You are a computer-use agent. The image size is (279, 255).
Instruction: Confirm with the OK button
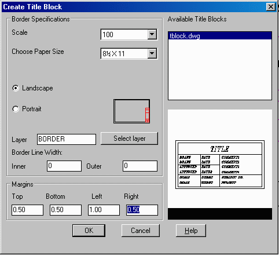(x=89, y=231)
